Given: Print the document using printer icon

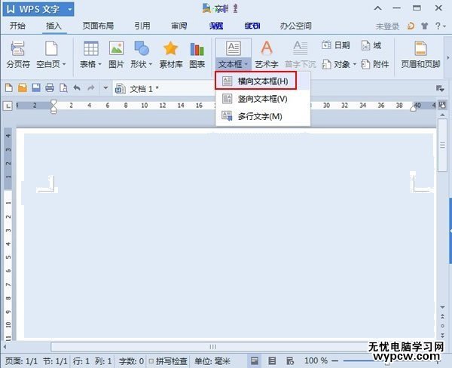Looking at the screenshot, I should tap(50, 87).
